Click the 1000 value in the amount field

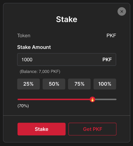click(27, 59)
